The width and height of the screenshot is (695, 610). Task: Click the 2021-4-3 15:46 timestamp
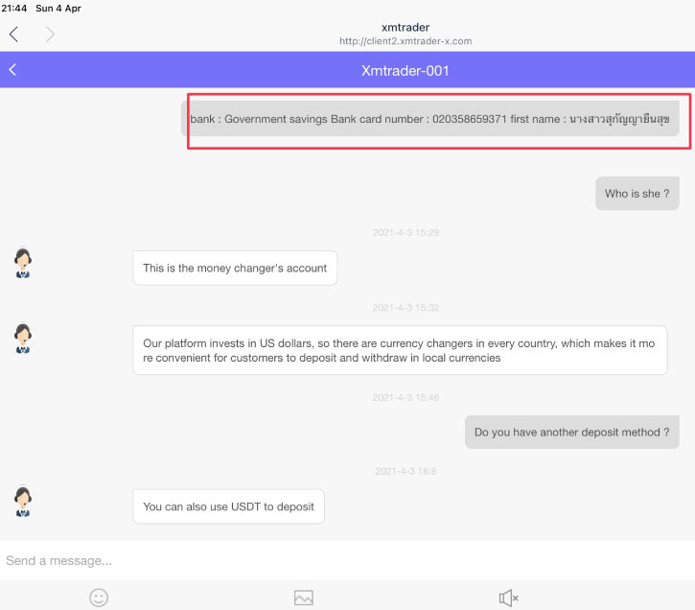pyautogui.click(x=405, y=397)
